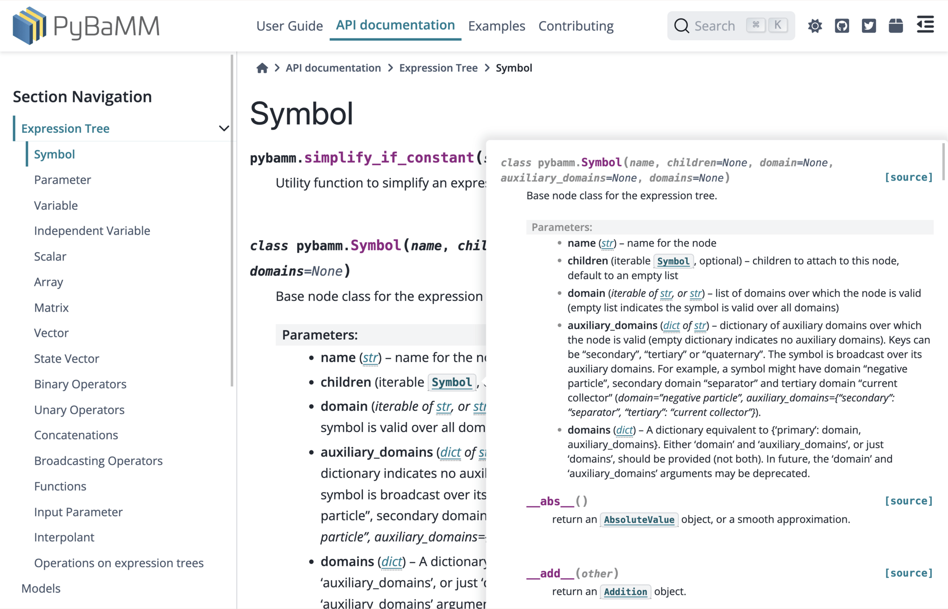The height and width of the screenshot is (609, 948).
Task: Open the User Guide tab
Action: (289, 26)
